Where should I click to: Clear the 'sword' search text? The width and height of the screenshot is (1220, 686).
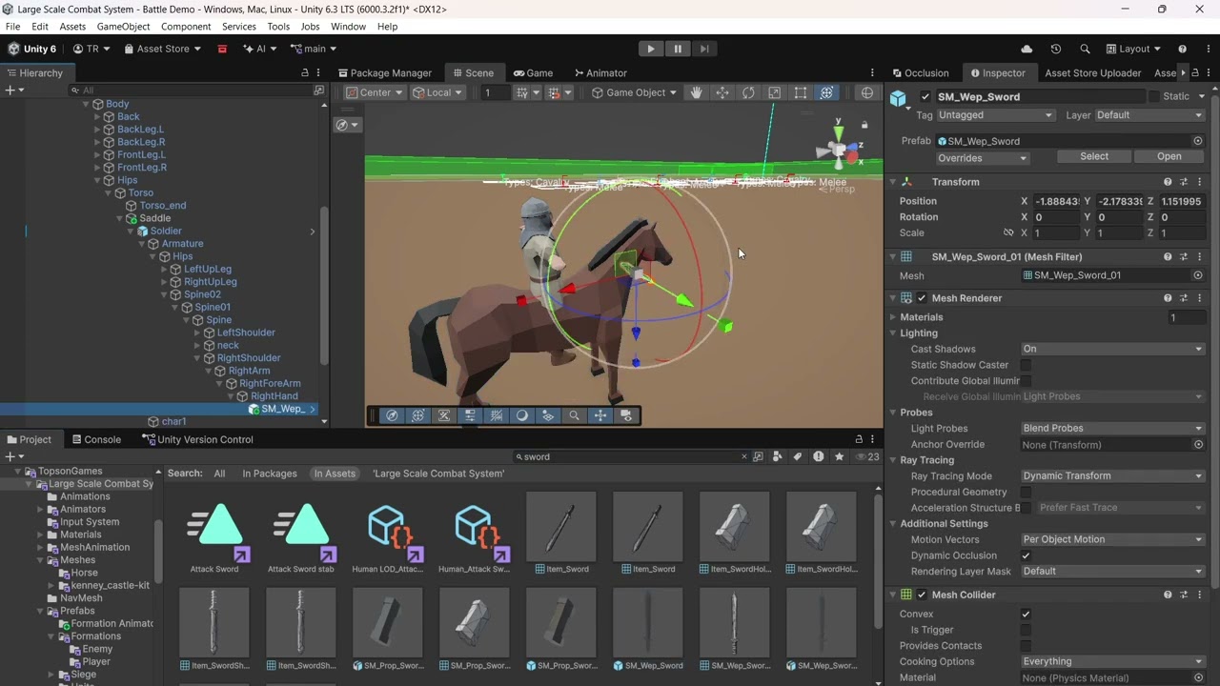pos(744,456)
